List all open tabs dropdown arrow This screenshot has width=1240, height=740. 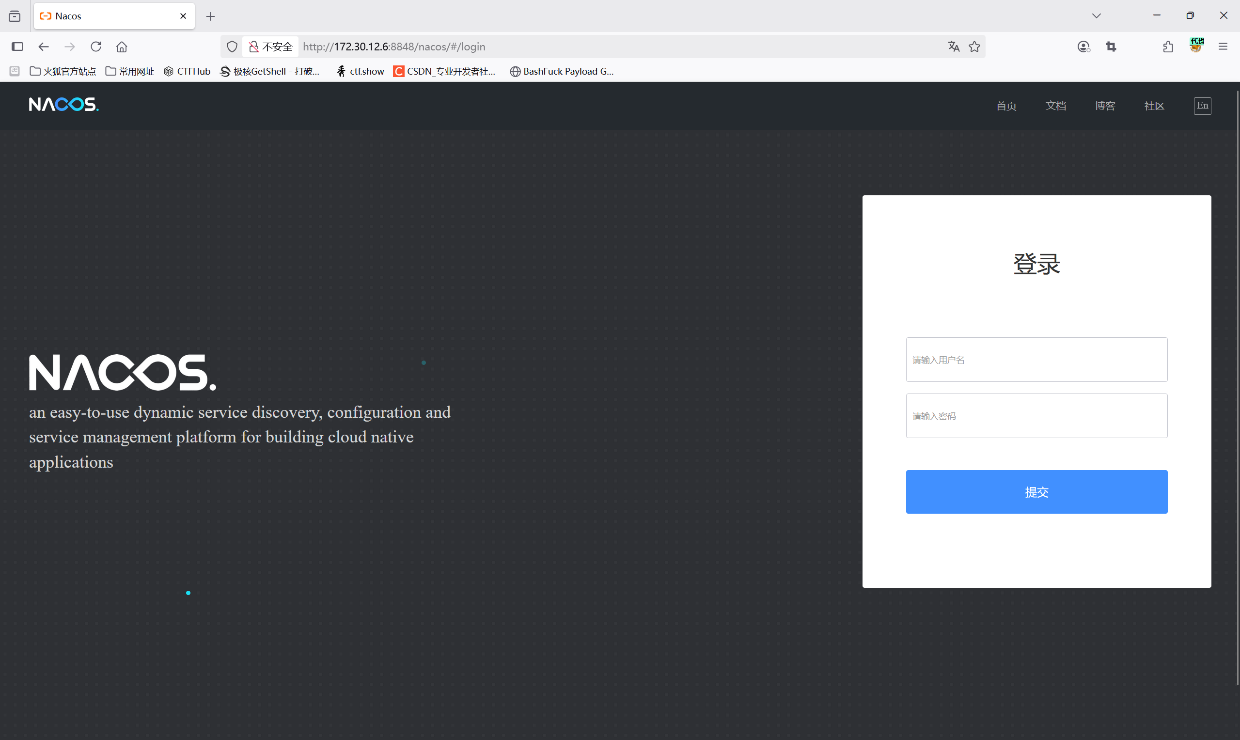pos(1096,16)
